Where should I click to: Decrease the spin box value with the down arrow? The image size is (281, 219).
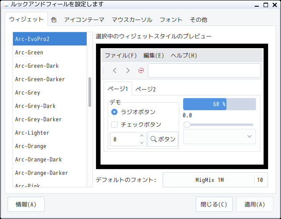point(142,143)
